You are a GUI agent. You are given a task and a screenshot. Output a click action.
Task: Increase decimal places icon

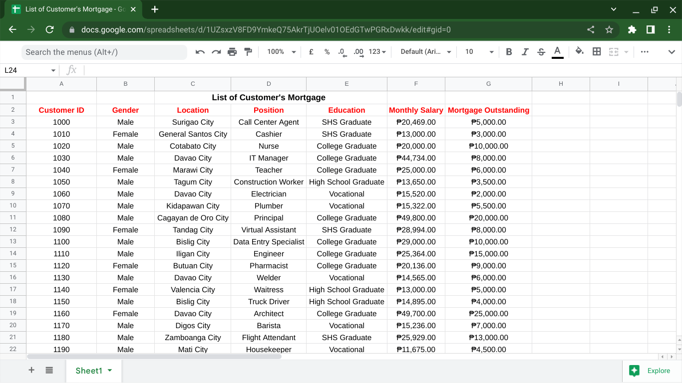pyautogui.click(x=358, y=52)
